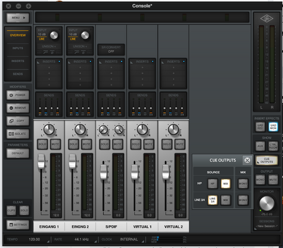Switch to the Overview view
283x248 pixels.
coord(18,35)
